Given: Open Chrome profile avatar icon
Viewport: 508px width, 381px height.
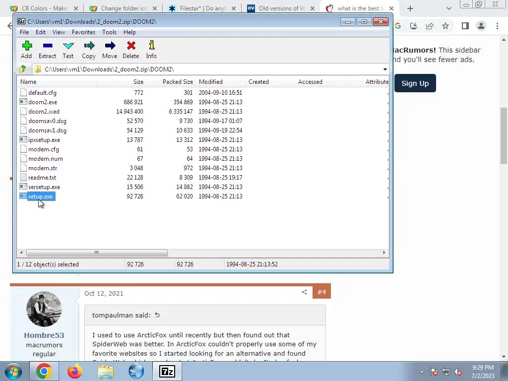Looking at the screenshot, I should (x=481, y=26).
